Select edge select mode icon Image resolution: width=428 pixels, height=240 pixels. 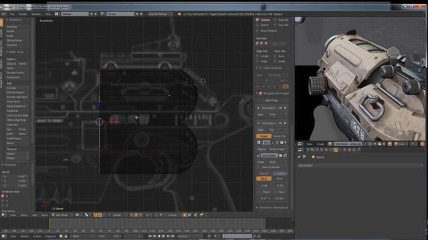[x=136, y=215]
